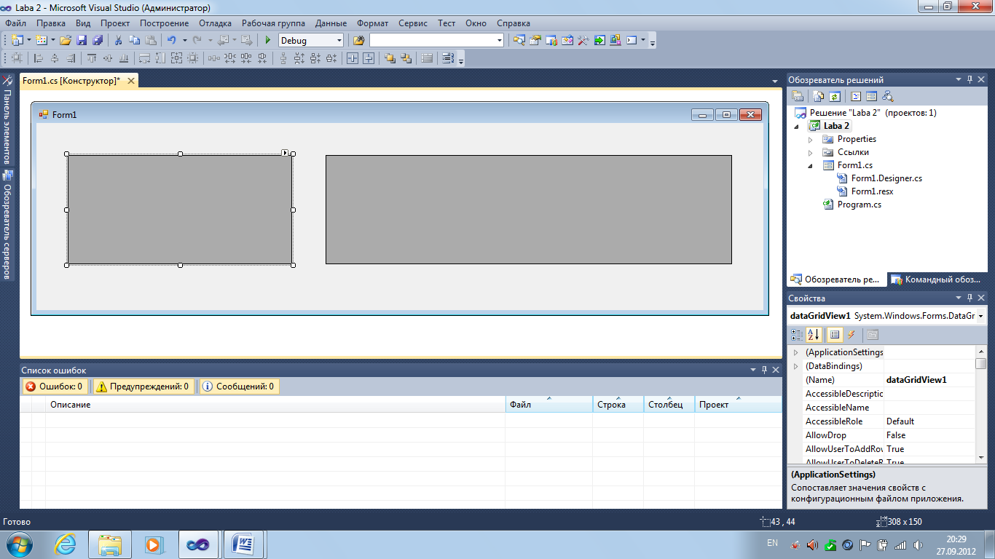
Task: Expand the (DataBindings) property group
Action: 795,366
